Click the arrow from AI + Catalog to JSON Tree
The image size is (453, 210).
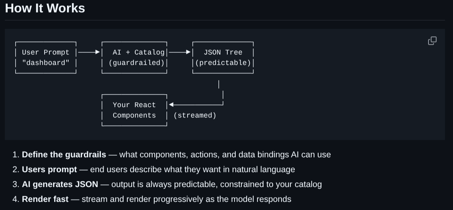[x=180, y=52]
